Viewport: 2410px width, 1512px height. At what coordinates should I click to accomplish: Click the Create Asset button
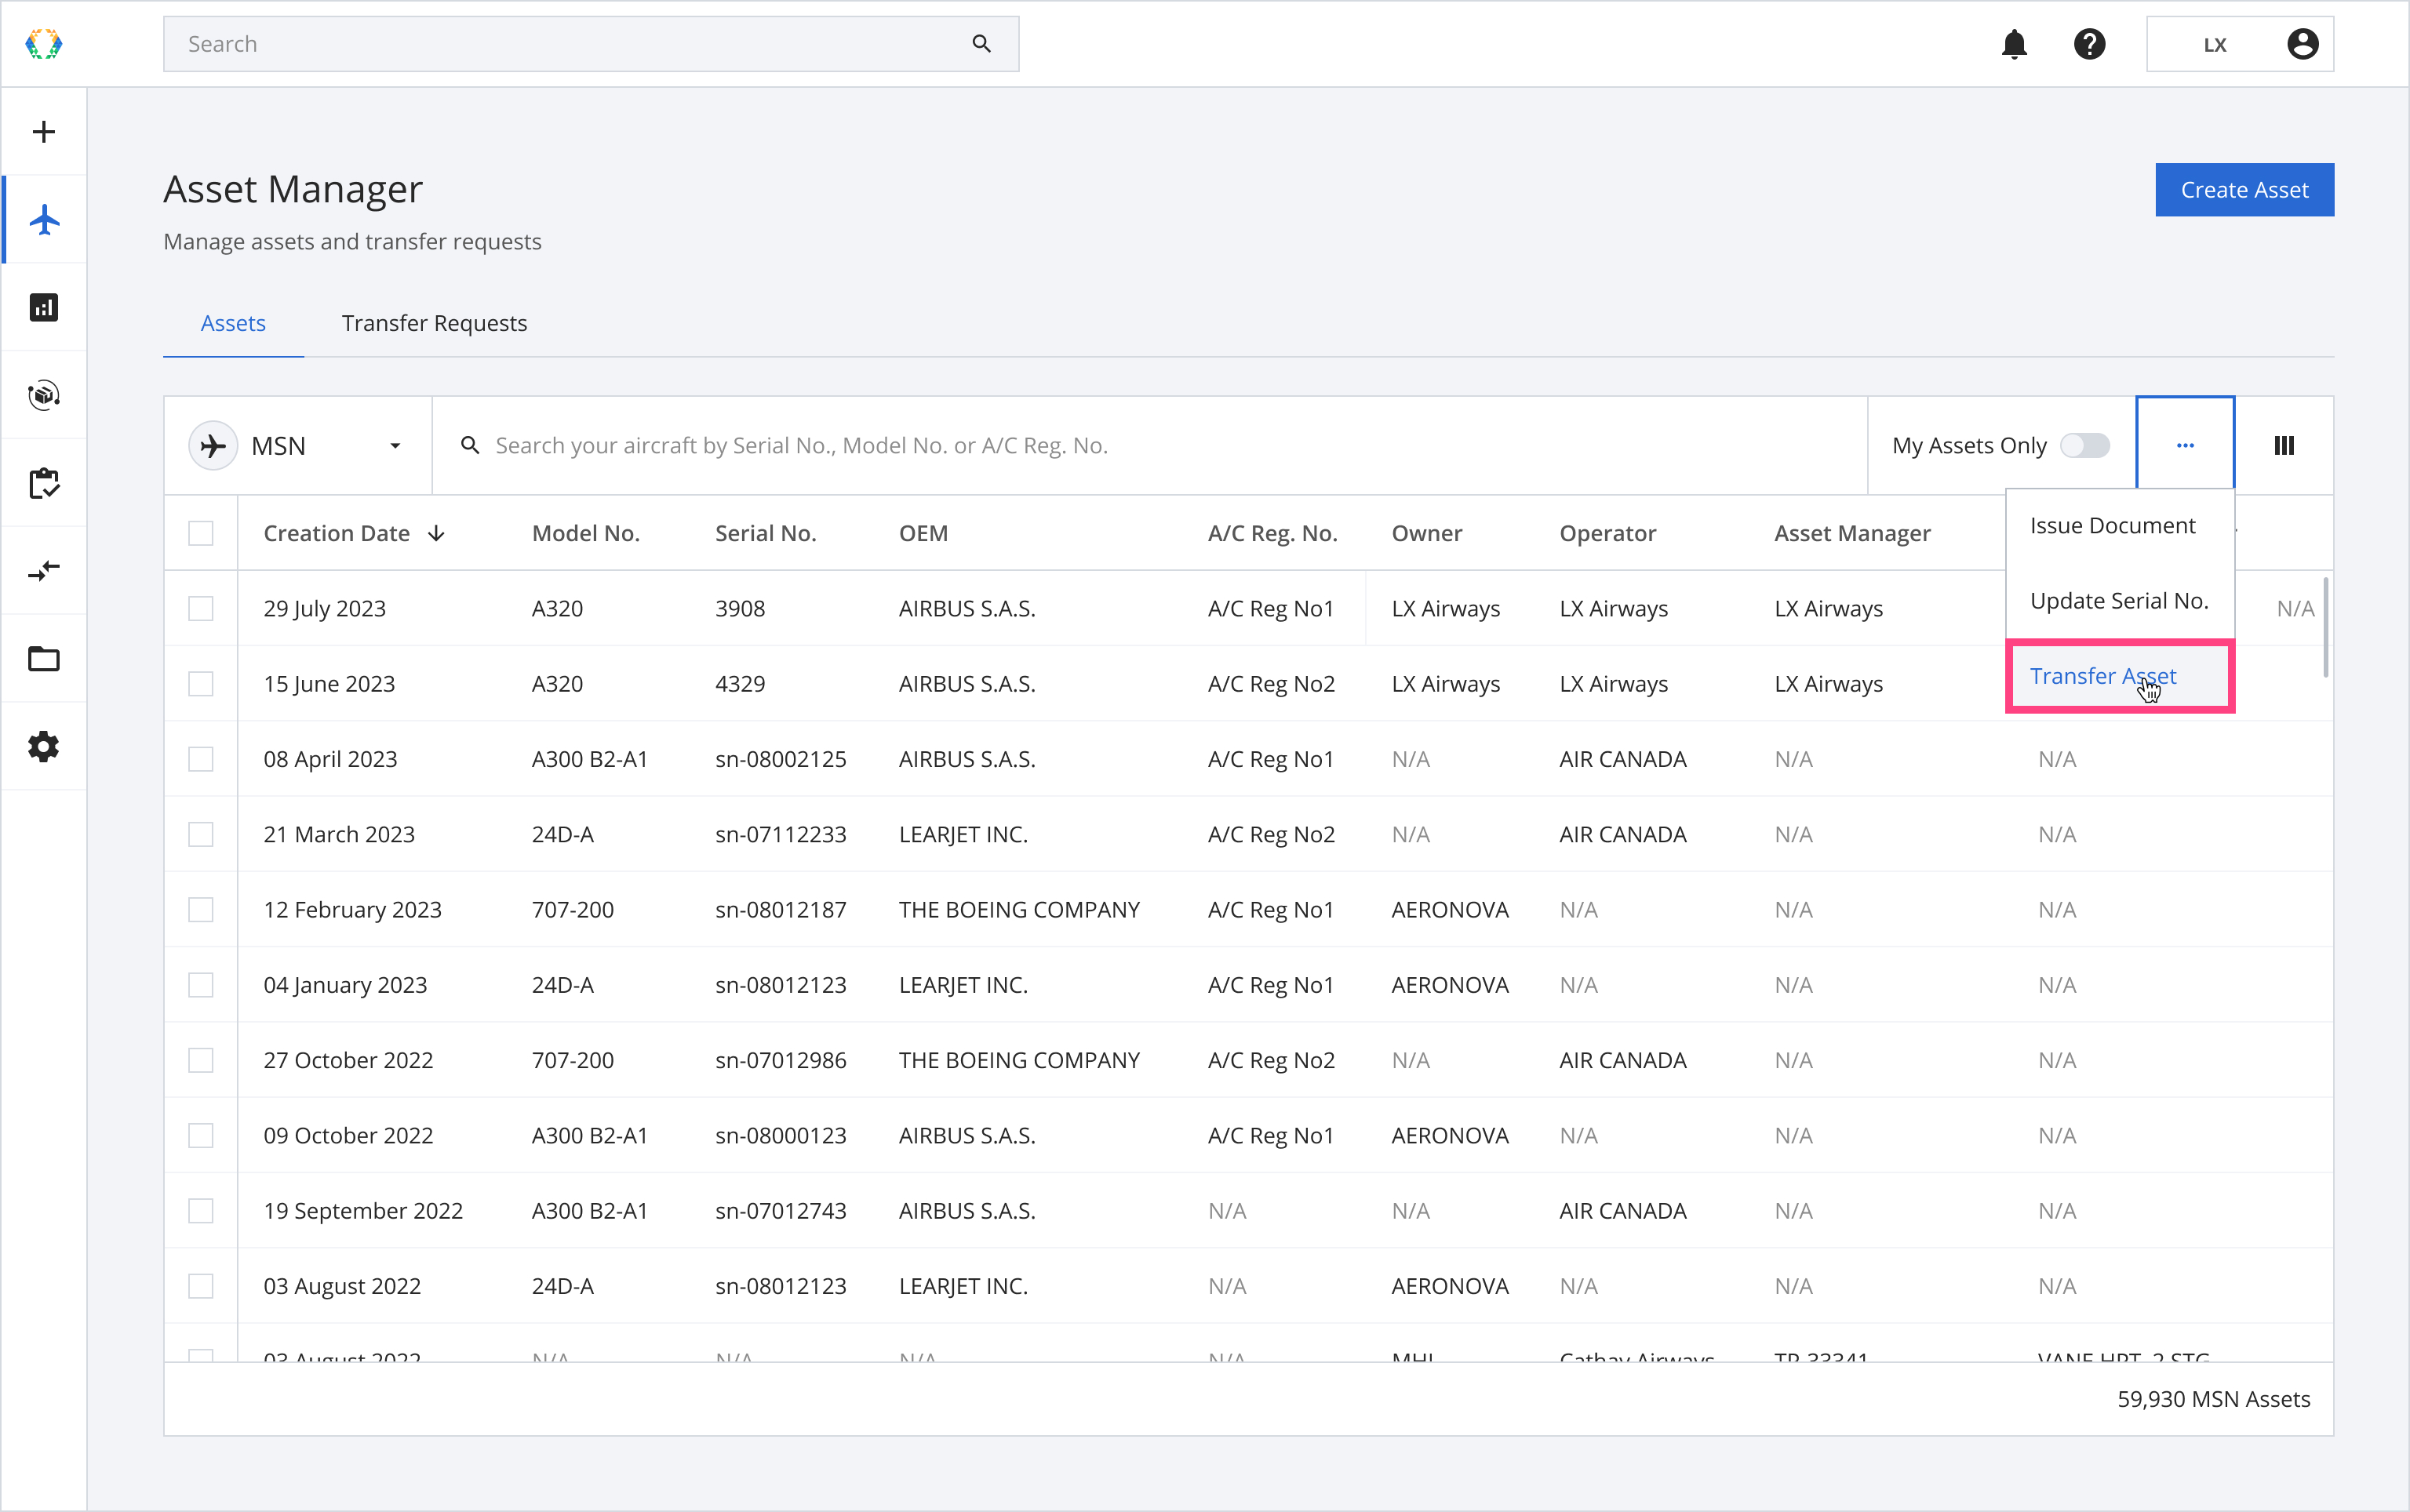[2244, 190]
